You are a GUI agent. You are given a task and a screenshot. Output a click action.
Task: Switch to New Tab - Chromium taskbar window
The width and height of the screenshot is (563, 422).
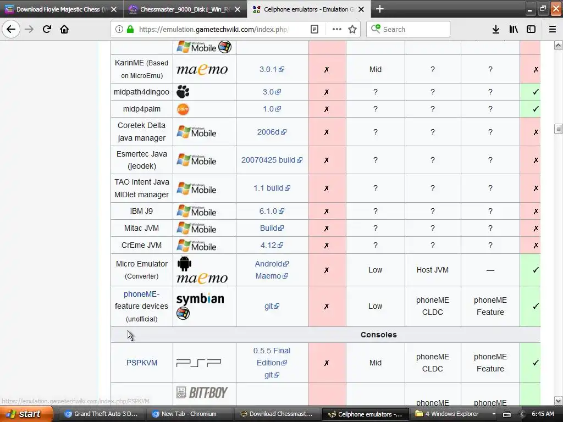189,414
